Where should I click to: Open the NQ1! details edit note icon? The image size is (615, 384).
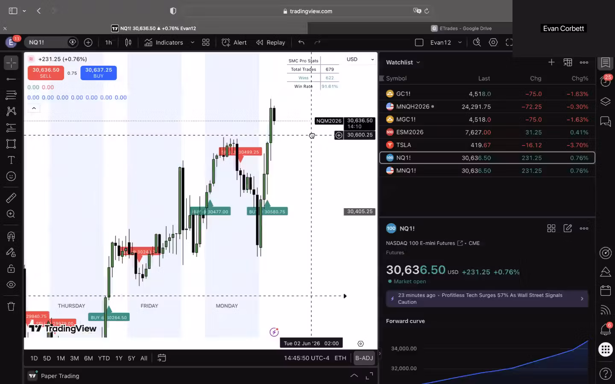click(x=568, y=228)
